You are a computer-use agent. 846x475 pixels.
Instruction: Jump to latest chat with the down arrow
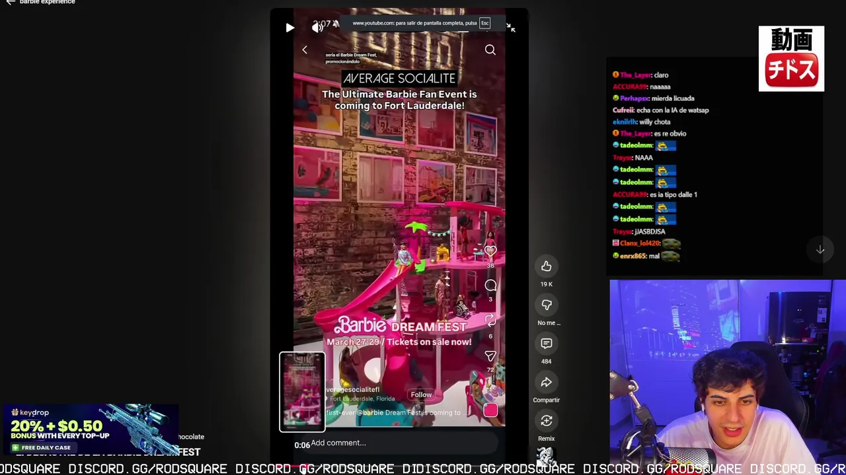(x=820, y=250)
